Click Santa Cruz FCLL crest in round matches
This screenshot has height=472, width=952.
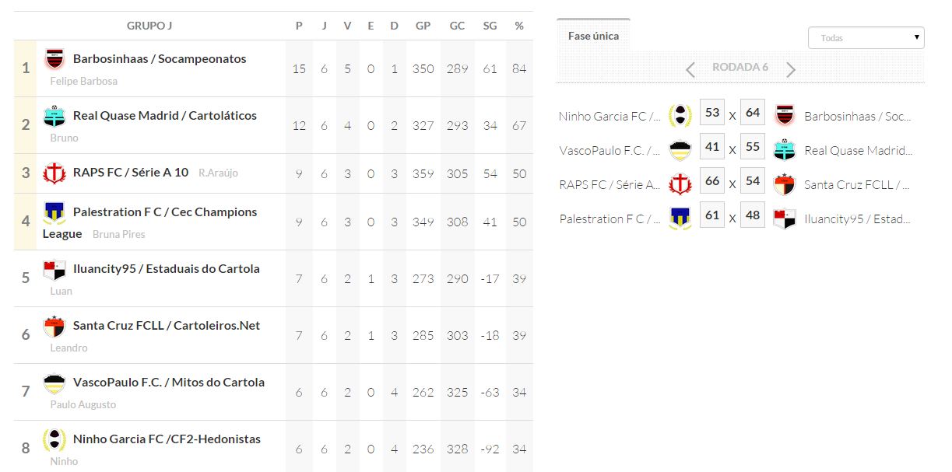pos(784,184)
